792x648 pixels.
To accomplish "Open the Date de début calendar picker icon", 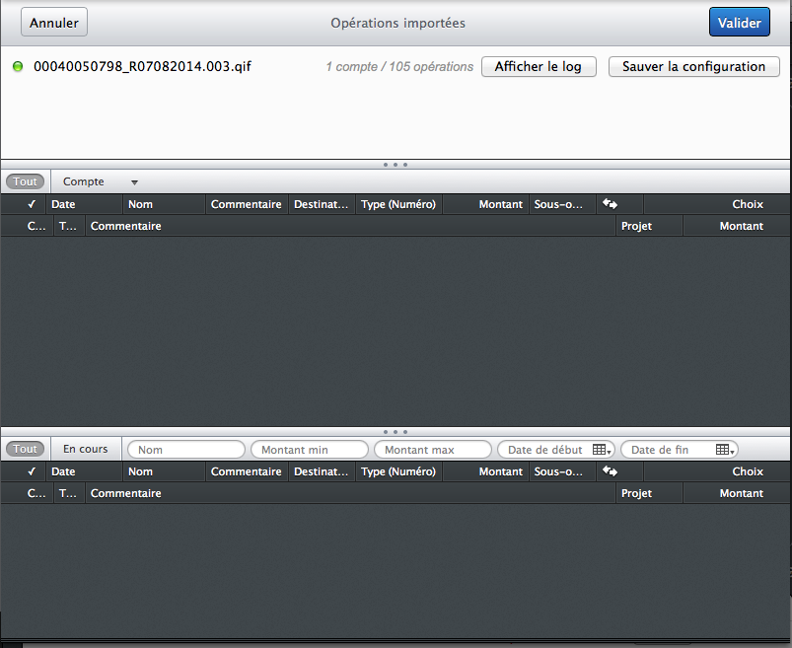I will 602,450.
